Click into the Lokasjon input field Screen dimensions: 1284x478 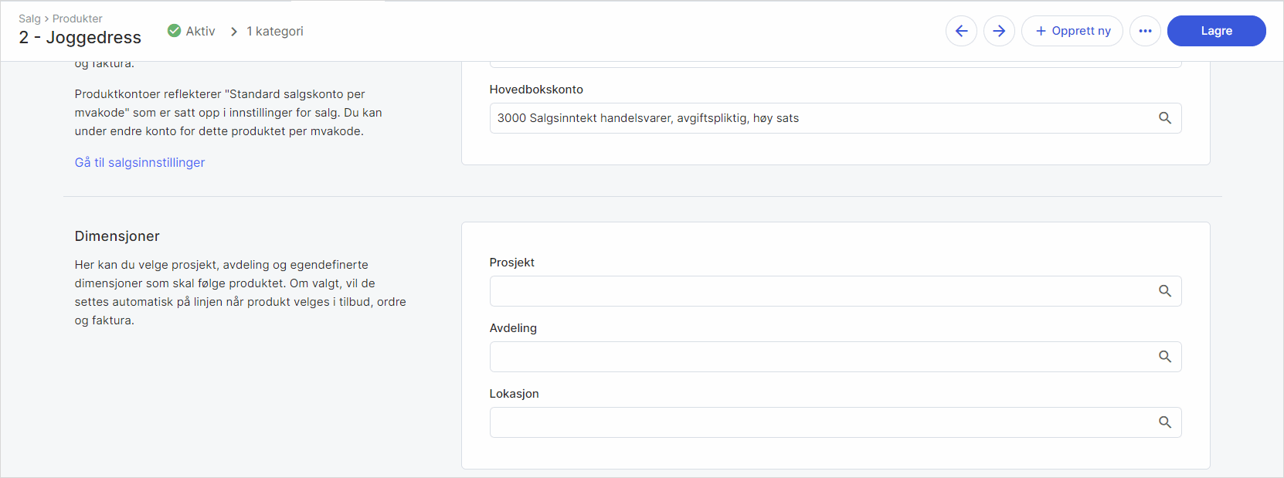click(819, 422)
